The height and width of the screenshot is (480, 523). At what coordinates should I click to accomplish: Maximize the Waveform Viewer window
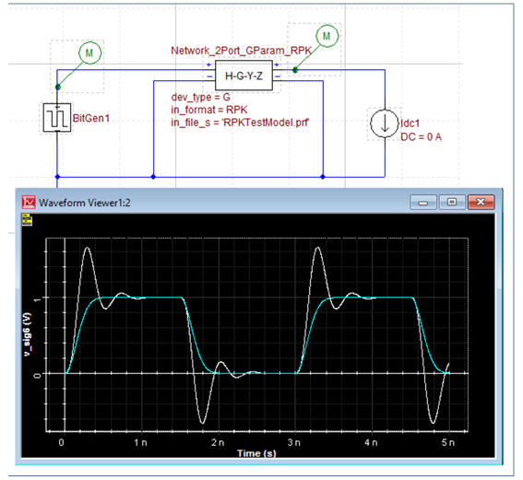click(452, 202)
